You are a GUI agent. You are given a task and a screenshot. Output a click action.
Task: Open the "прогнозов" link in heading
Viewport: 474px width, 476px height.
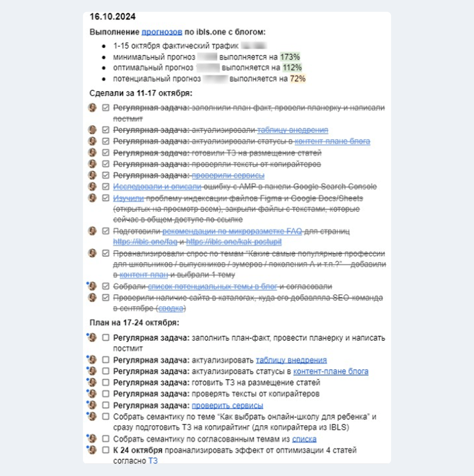tap(162, 32)
